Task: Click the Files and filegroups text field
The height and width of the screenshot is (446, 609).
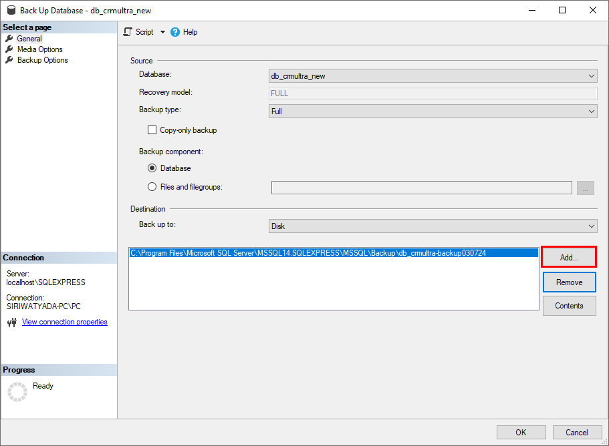Action: click(421, 188)
